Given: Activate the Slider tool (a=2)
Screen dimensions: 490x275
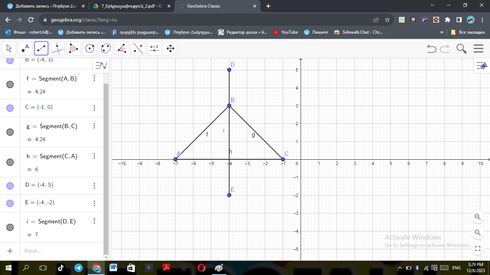Looking at the screenshot, I should (x=154, y=48).
